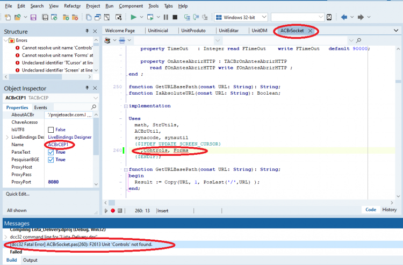
Task: Select the Fatal Error F2613 message row
Action: coord(203,245)
